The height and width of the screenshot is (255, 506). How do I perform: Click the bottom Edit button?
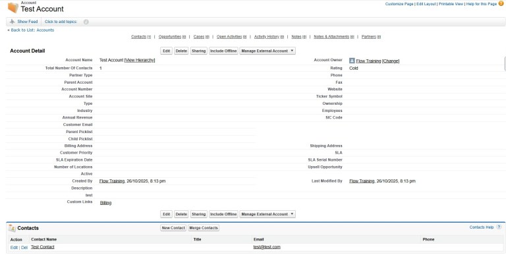(x=166, y=214)
